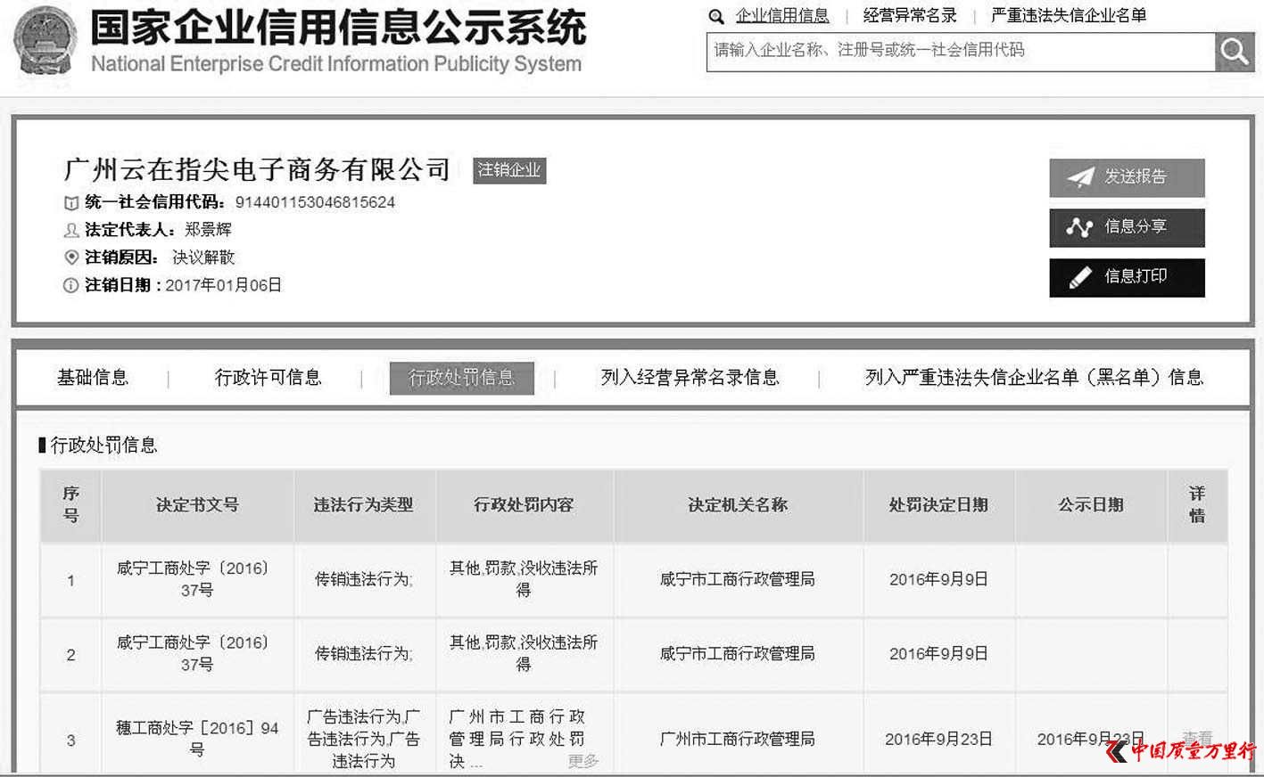The width and height of the screenshot is (1264, 777).
Task: Click the legal representative name 郑景辉
Action: point(208,230)
